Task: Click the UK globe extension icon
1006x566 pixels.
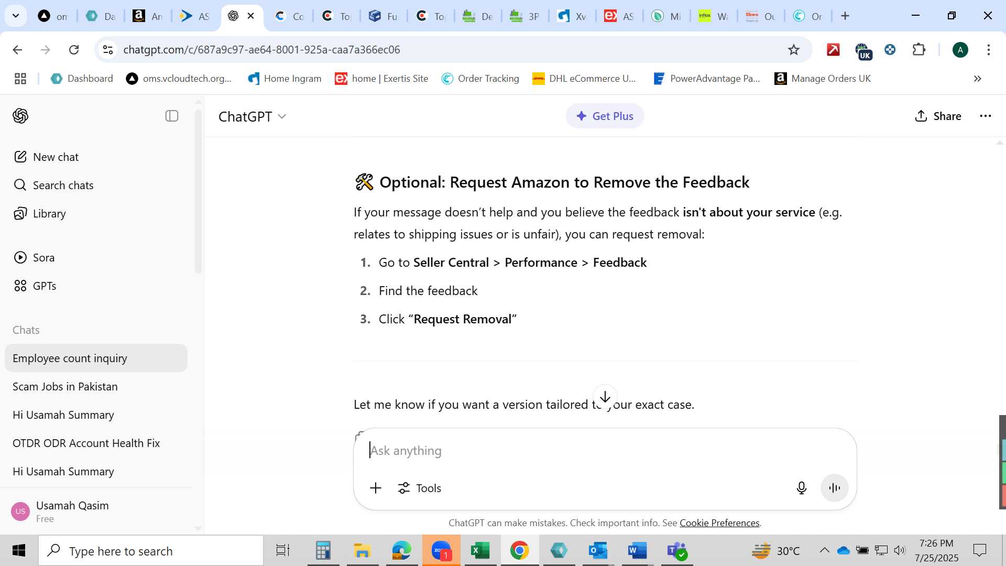Action: [x=862, y=50]
